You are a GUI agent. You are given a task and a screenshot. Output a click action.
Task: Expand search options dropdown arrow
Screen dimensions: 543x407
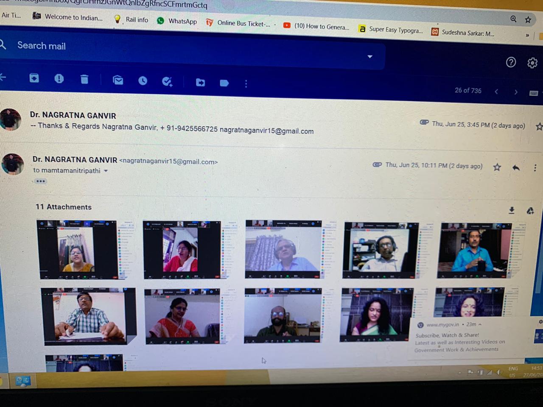coord(370,56)
